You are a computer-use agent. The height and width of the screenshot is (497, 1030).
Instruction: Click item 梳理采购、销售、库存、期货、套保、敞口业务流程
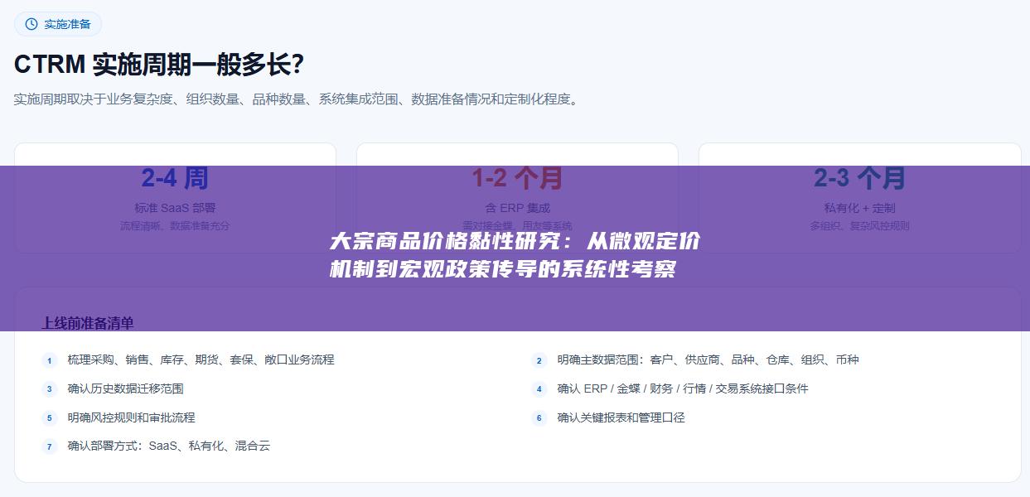click(201, 359)
